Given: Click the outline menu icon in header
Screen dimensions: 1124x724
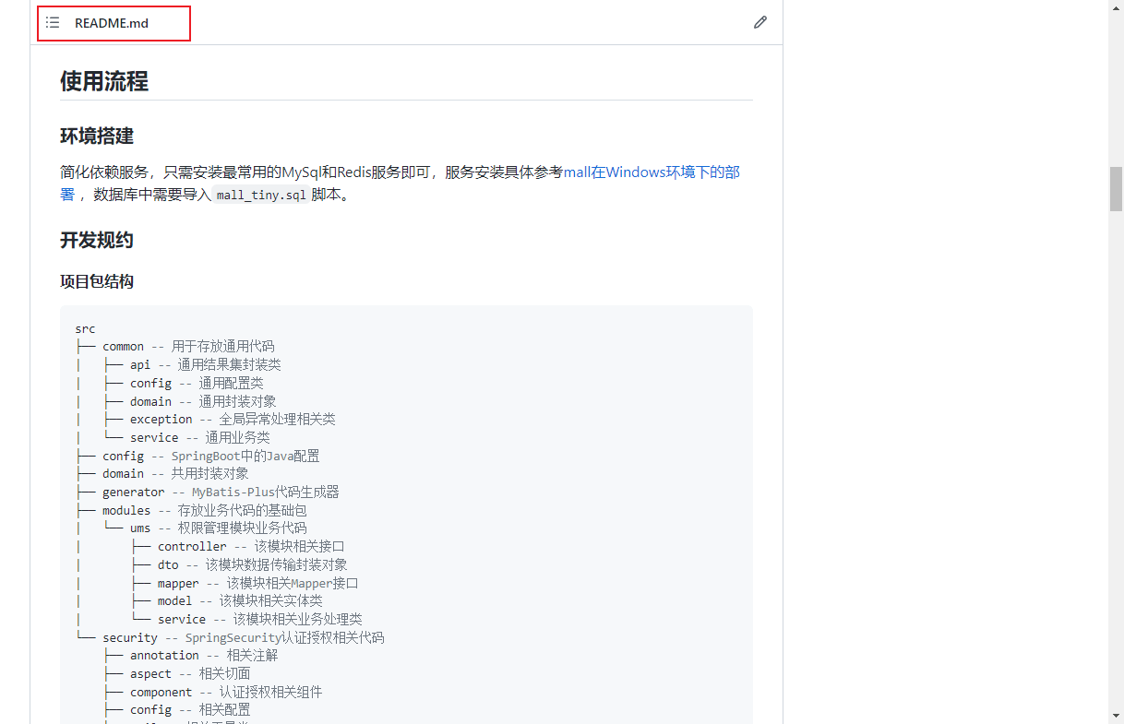Looking at the screenshot, I should 53,22.
